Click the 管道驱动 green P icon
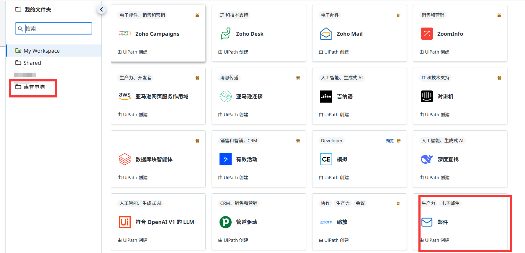Image resolution: width=525 pixels, height=253 pixels. tap(226, 222)
